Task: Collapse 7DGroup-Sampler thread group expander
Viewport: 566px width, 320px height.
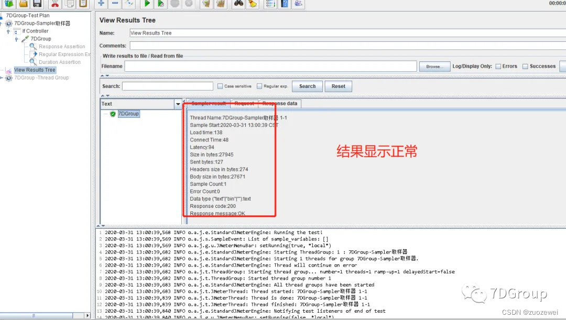Action: (1, 24)
